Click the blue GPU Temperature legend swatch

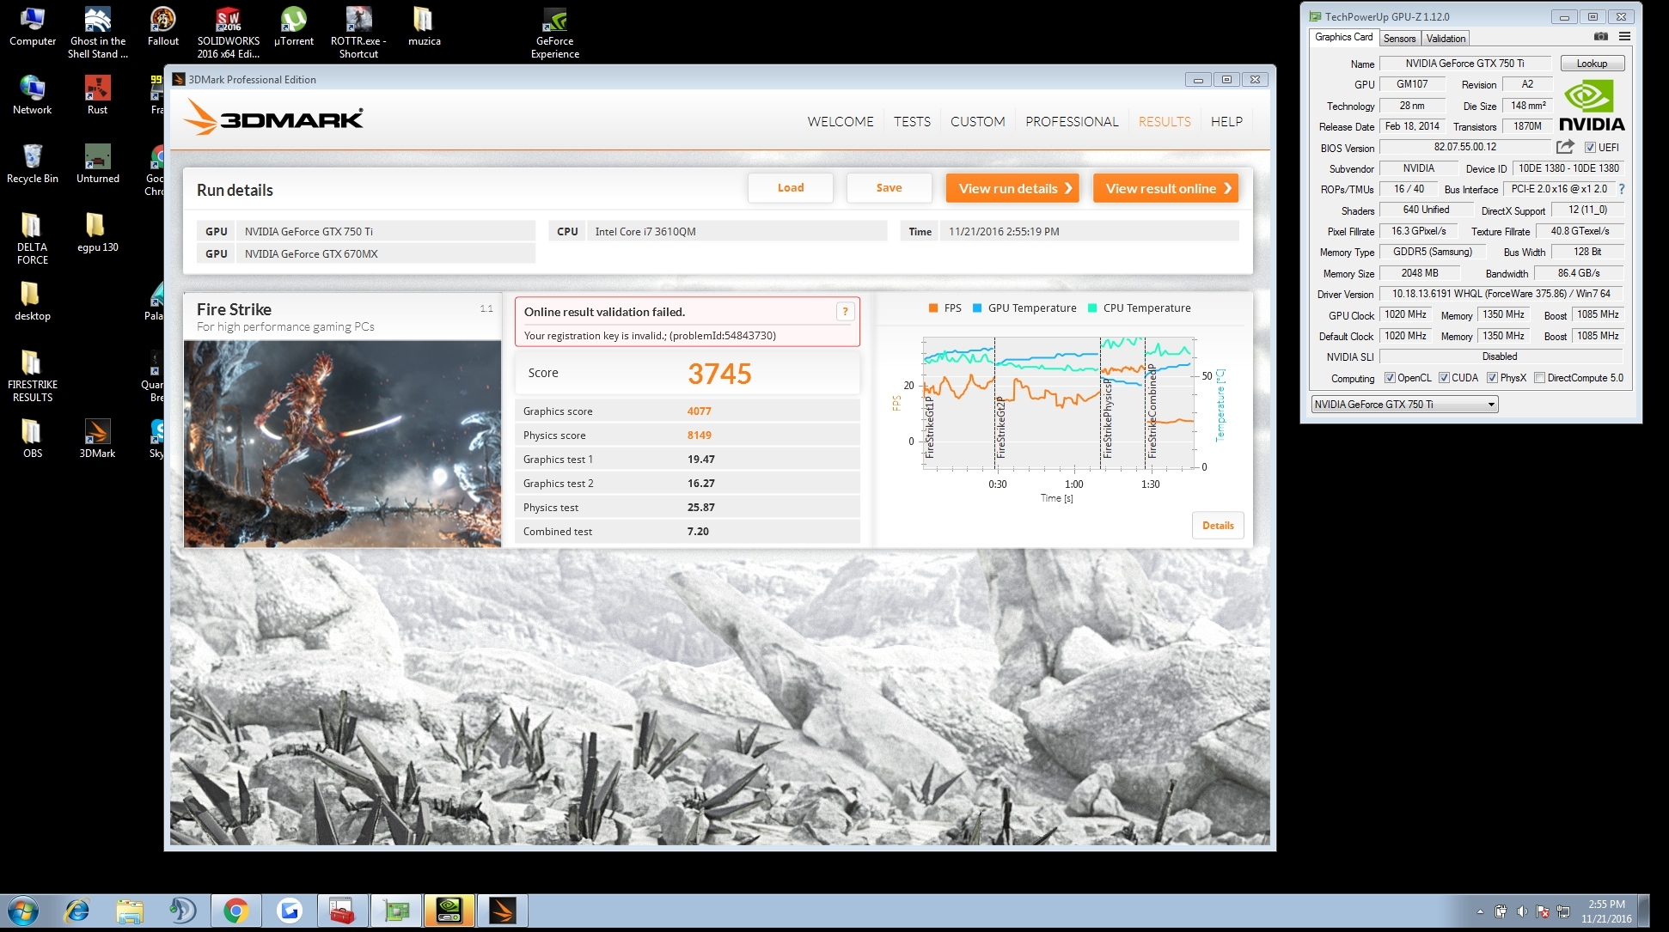pos(977,308)
